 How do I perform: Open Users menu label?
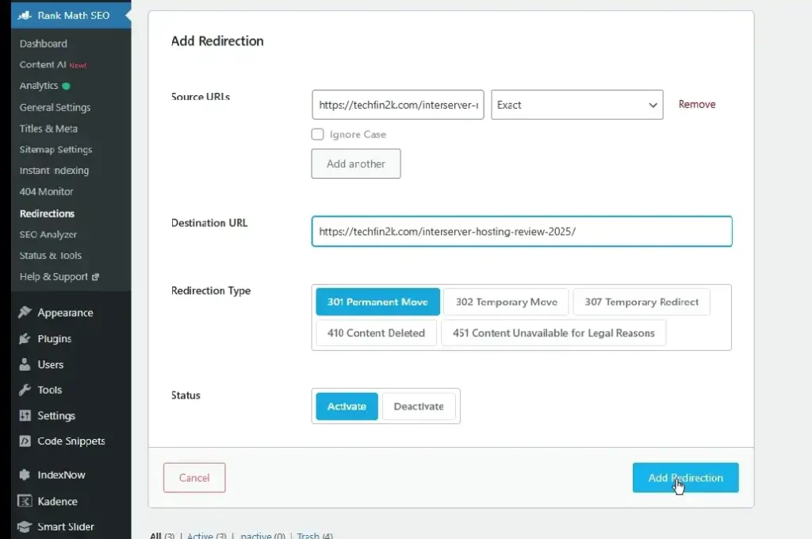pos(50,364)
